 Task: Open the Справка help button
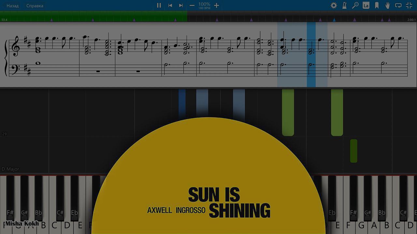point(35,6)
